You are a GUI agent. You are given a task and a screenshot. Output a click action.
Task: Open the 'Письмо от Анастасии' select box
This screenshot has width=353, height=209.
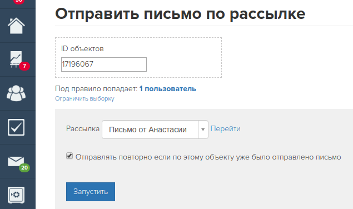click(x=155, y=130)
